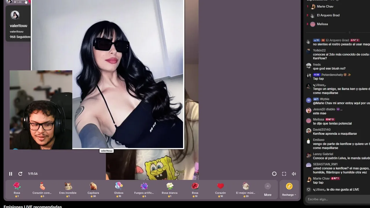Select the message 'Tap tap' from Peterdenohely
Image resolution: width=370 pixels, height=208 pixels.
pos(318,79)
